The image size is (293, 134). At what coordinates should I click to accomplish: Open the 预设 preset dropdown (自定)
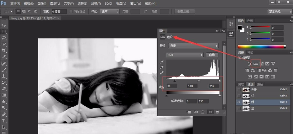pyautogui.click(x=193, y=46)
